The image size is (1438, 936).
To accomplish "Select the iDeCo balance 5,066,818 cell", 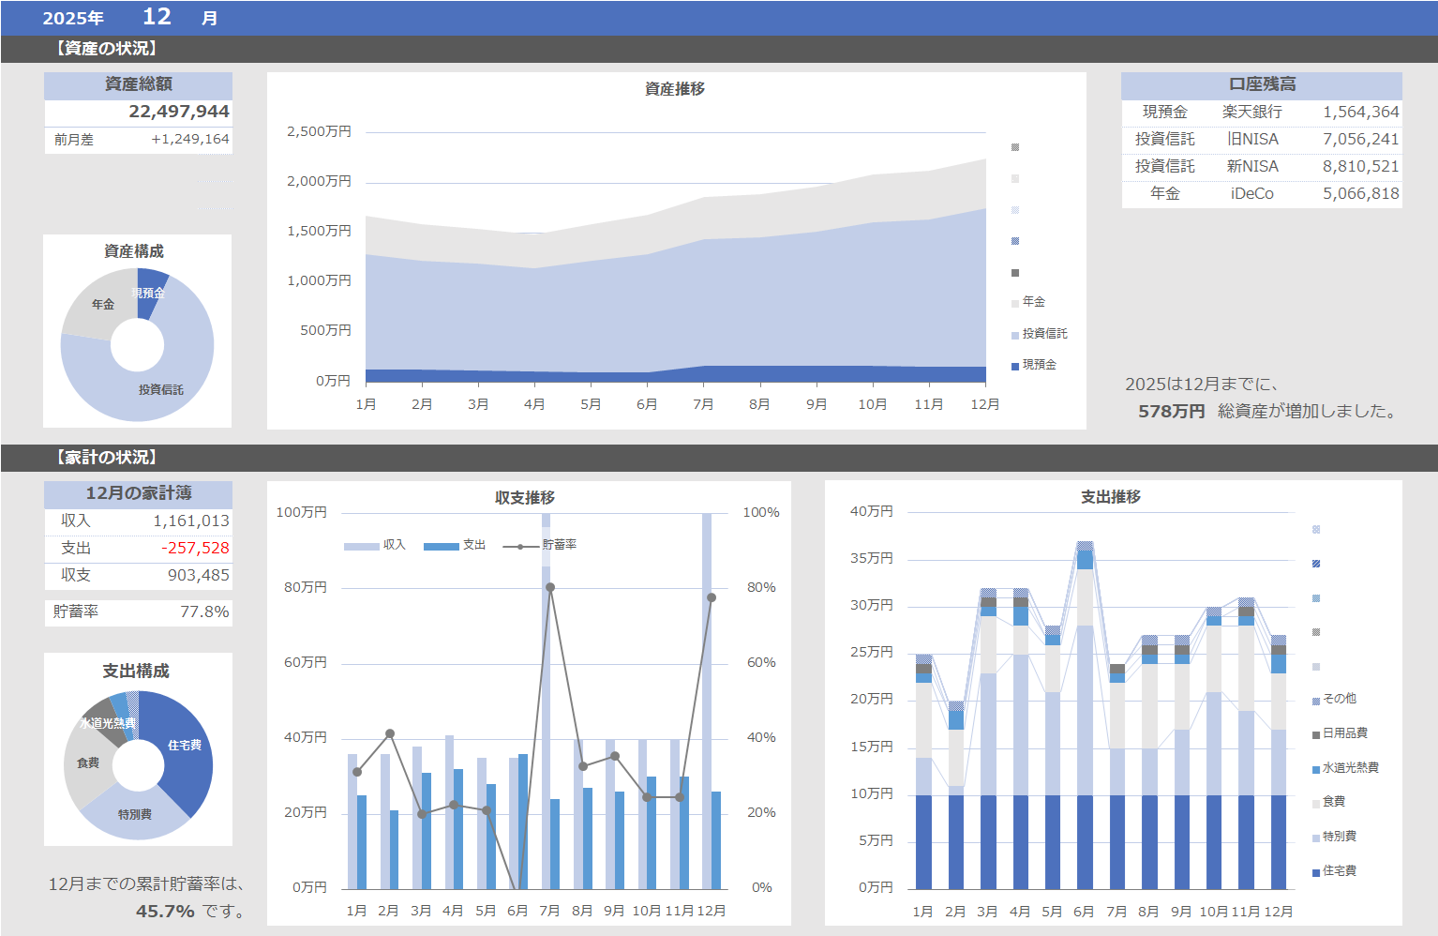I will tap(1360, 193).
